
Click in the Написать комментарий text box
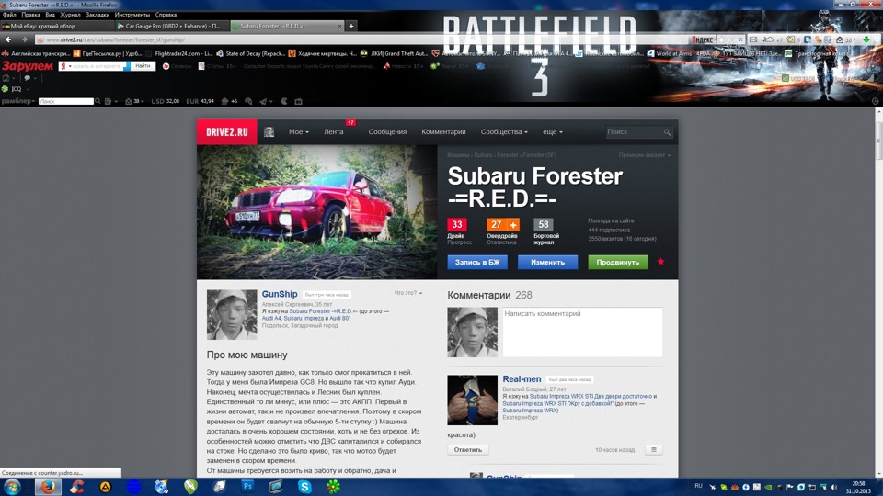click(582, 332)
